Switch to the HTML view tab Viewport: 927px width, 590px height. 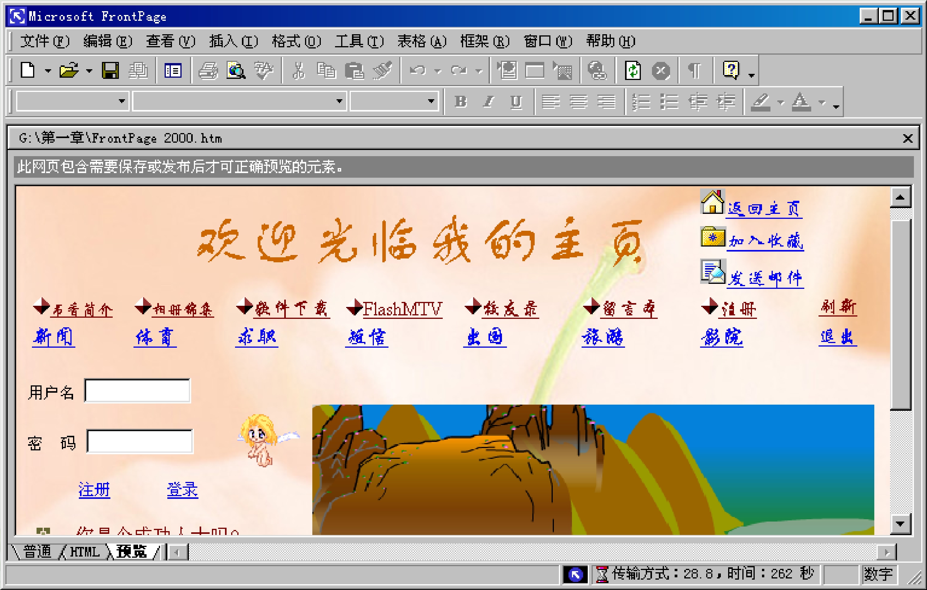(85, 552)
